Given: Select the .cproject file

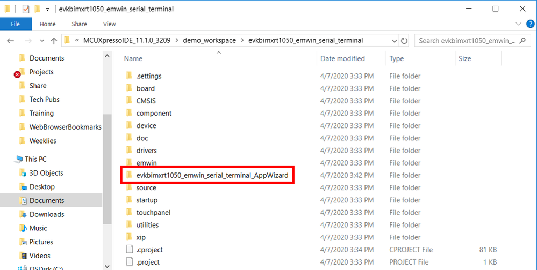Looking at the screenshot, I should (x=149, y=250).
